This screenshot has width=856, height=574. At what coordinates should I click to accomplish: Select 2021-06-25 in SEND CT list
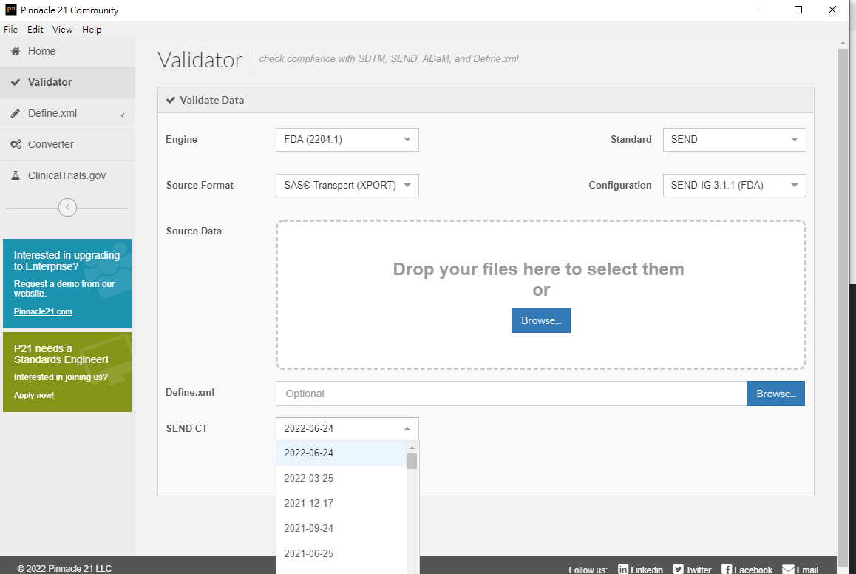pyautogui.click(x=342, y=554)
